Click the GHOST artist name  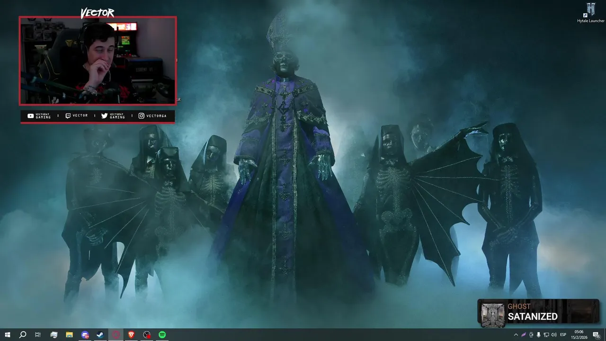pyautogui.click(x=519, y=306)
